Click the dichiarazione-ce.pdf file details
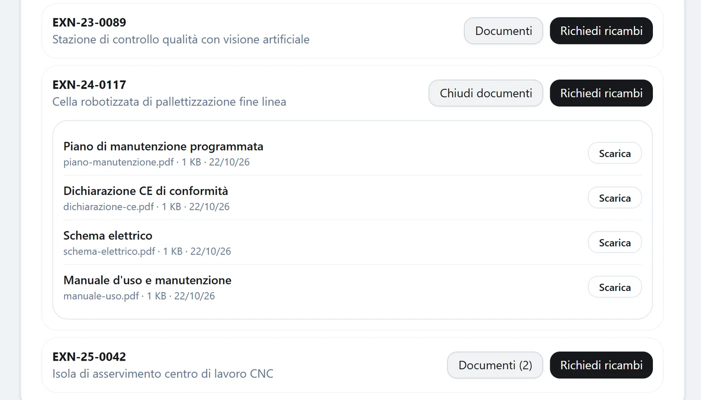701x400 pixels. (146, 206)
